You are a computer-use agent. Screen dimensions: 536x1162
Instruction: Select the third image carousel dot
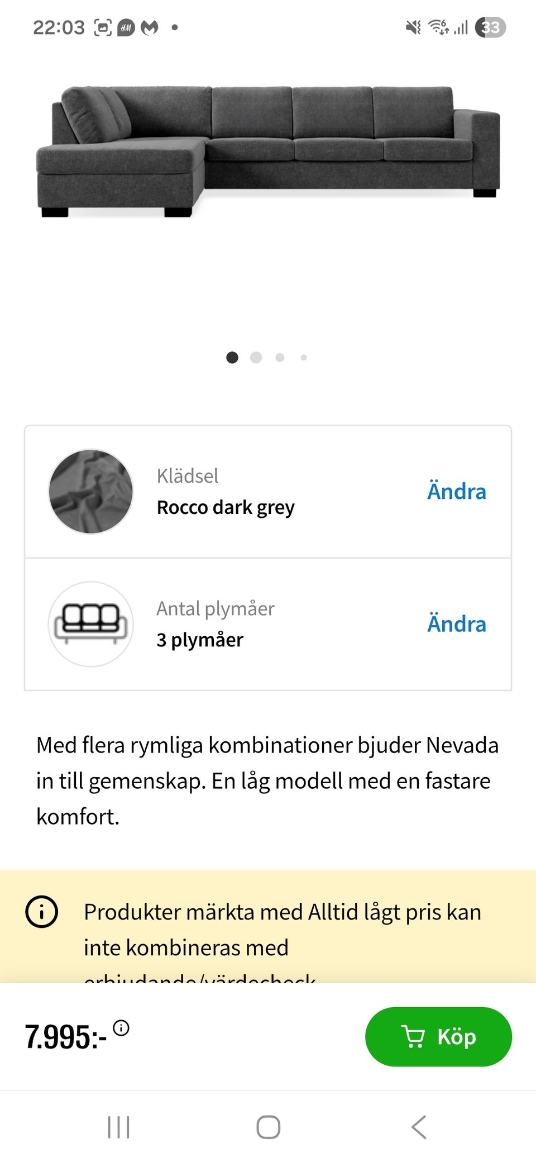tap(280, 358)
